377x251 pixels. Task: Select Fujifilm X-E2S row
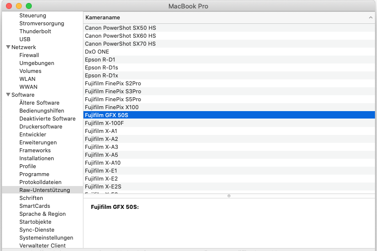coord(229,186)
